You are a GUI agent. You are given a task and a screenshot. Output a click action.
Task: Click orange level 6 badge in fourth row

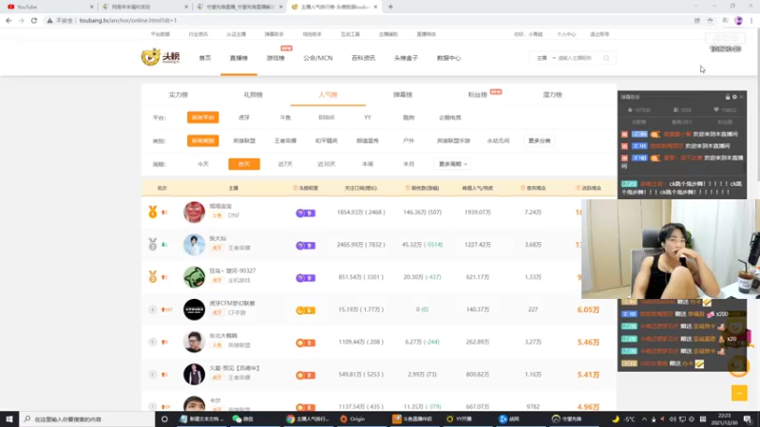(x=305, y=310)
